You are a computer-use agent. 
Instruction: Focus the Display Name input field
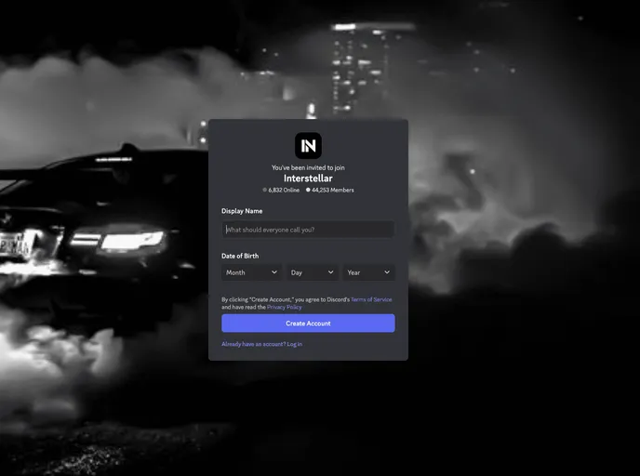[x=308, y=230]
